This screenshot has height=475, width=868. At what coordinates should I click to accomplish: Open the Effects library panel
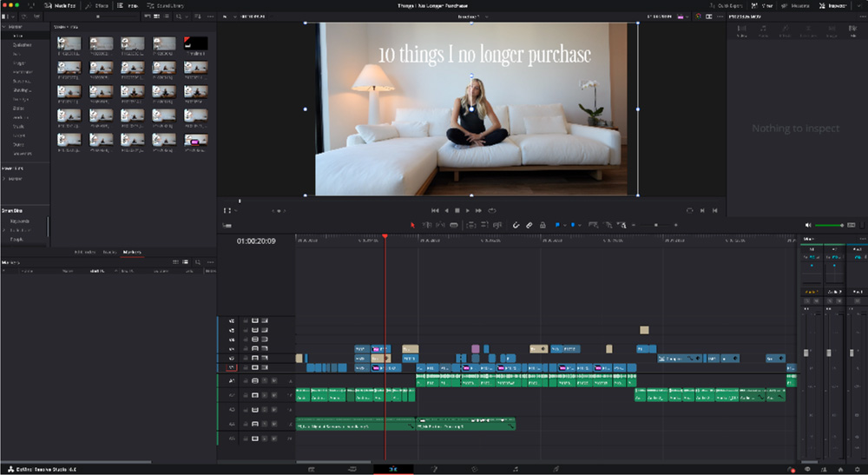click(x=96, y=5)
